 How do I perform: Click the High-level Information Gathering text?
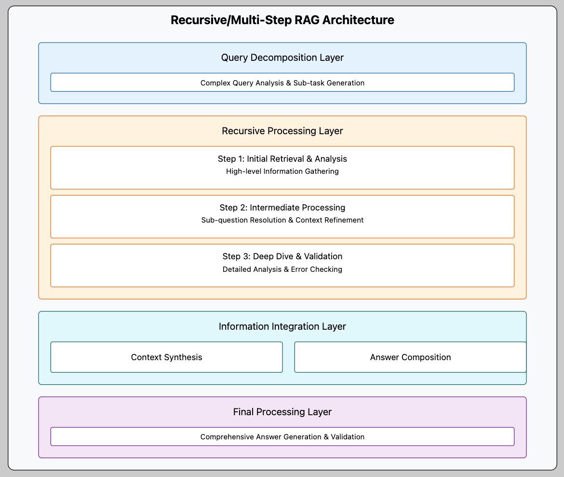282,171
